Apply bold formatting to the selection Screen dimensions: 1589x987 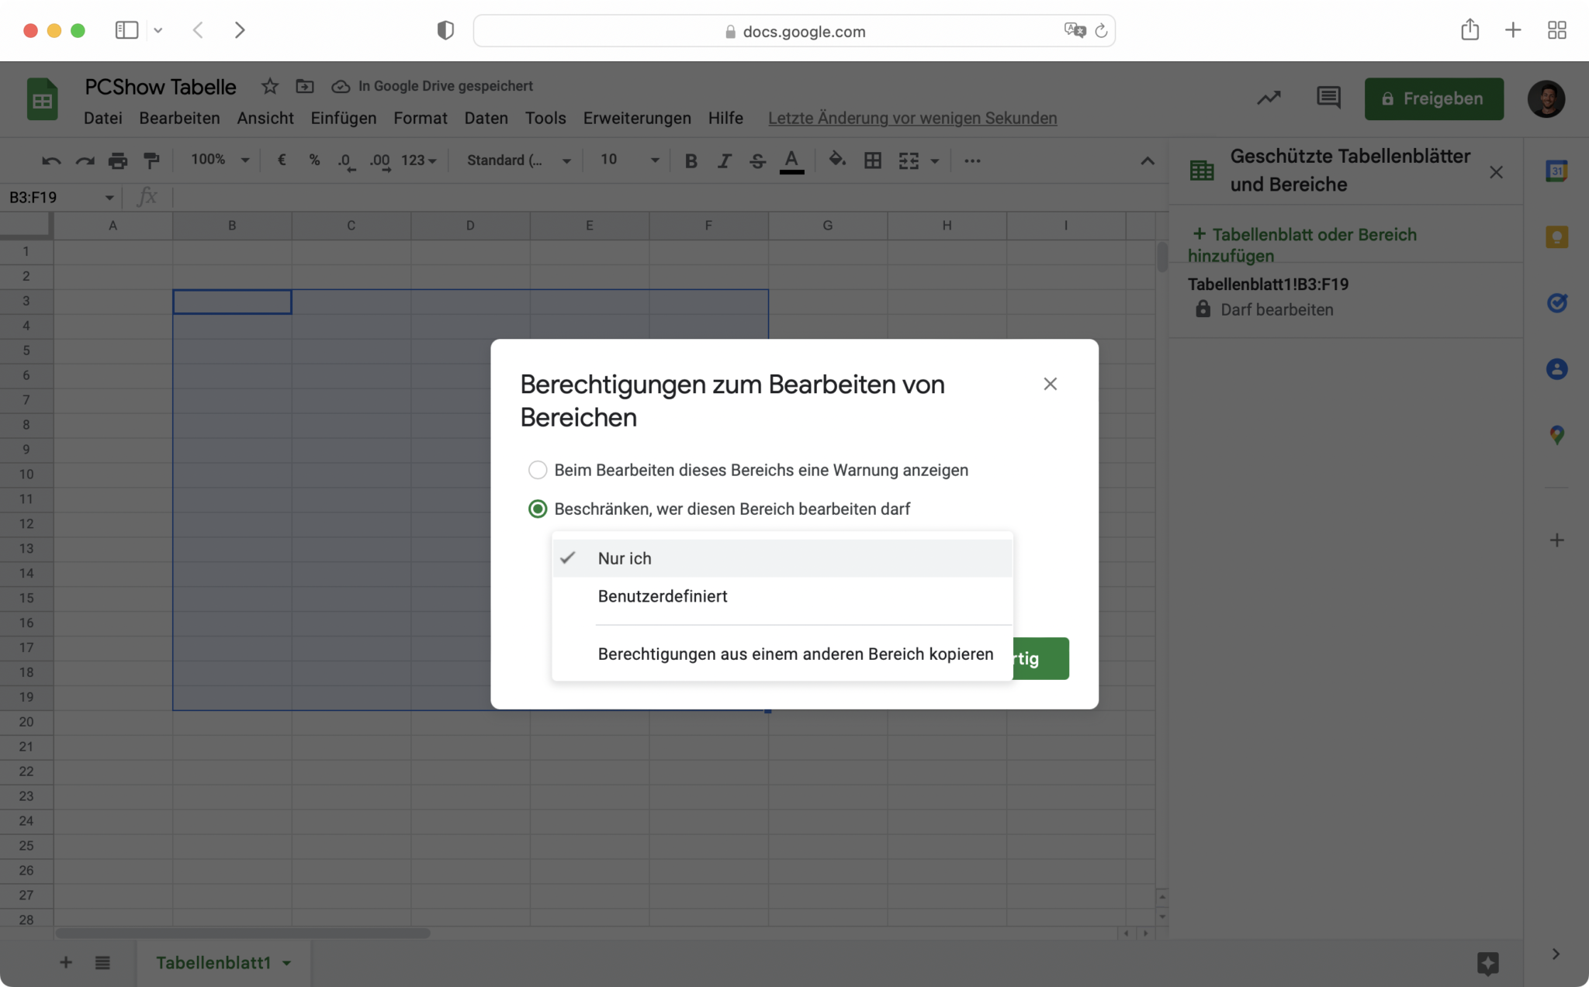(691, 160)
